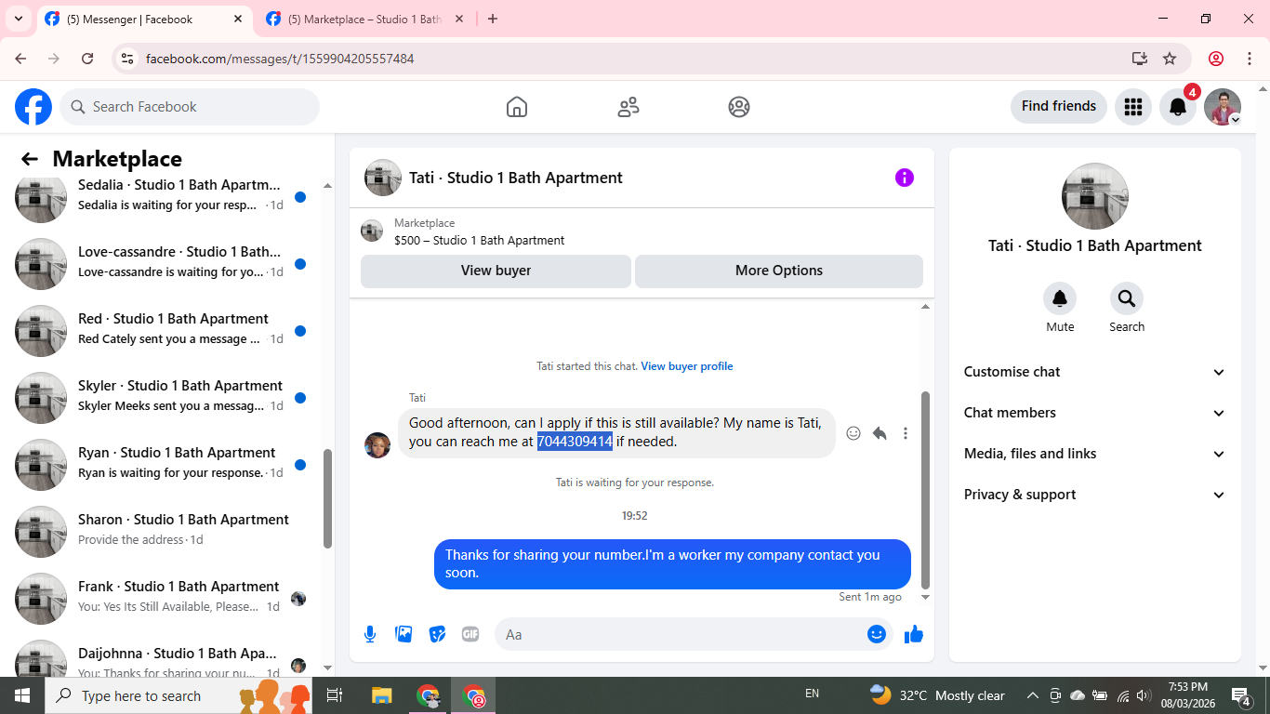
Task: Expand the Customise chat section
Action: [x=1095, y=372]
